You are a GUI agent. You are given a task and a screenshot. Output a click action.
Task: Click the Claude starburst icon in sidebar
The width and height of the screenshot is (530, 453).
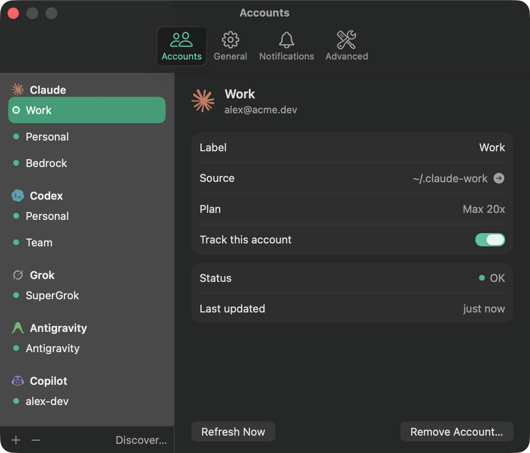click(x=18, y=90)
